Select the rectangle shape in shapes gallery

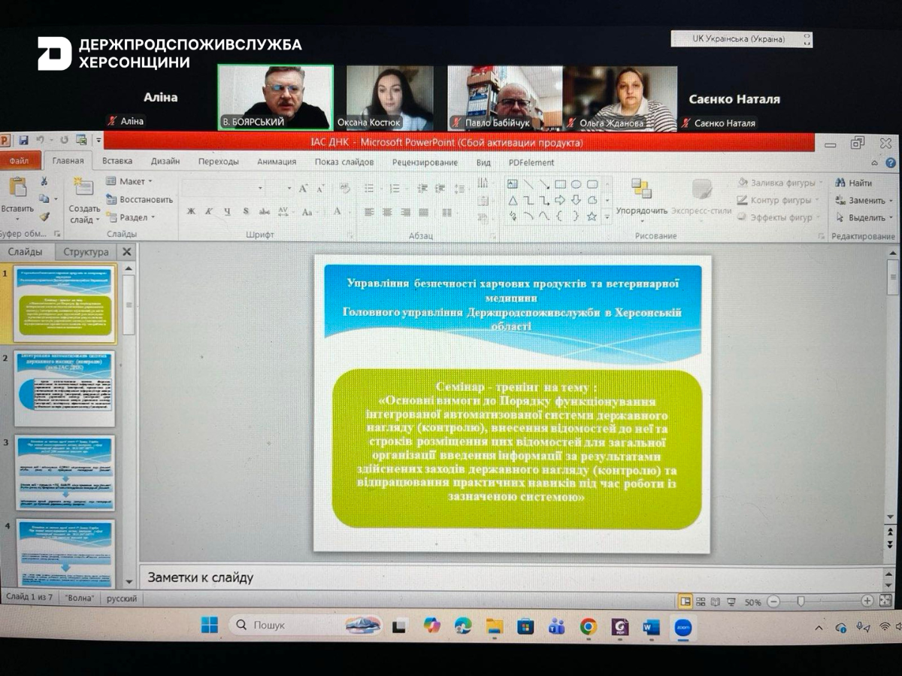click(x=560, y=183)
